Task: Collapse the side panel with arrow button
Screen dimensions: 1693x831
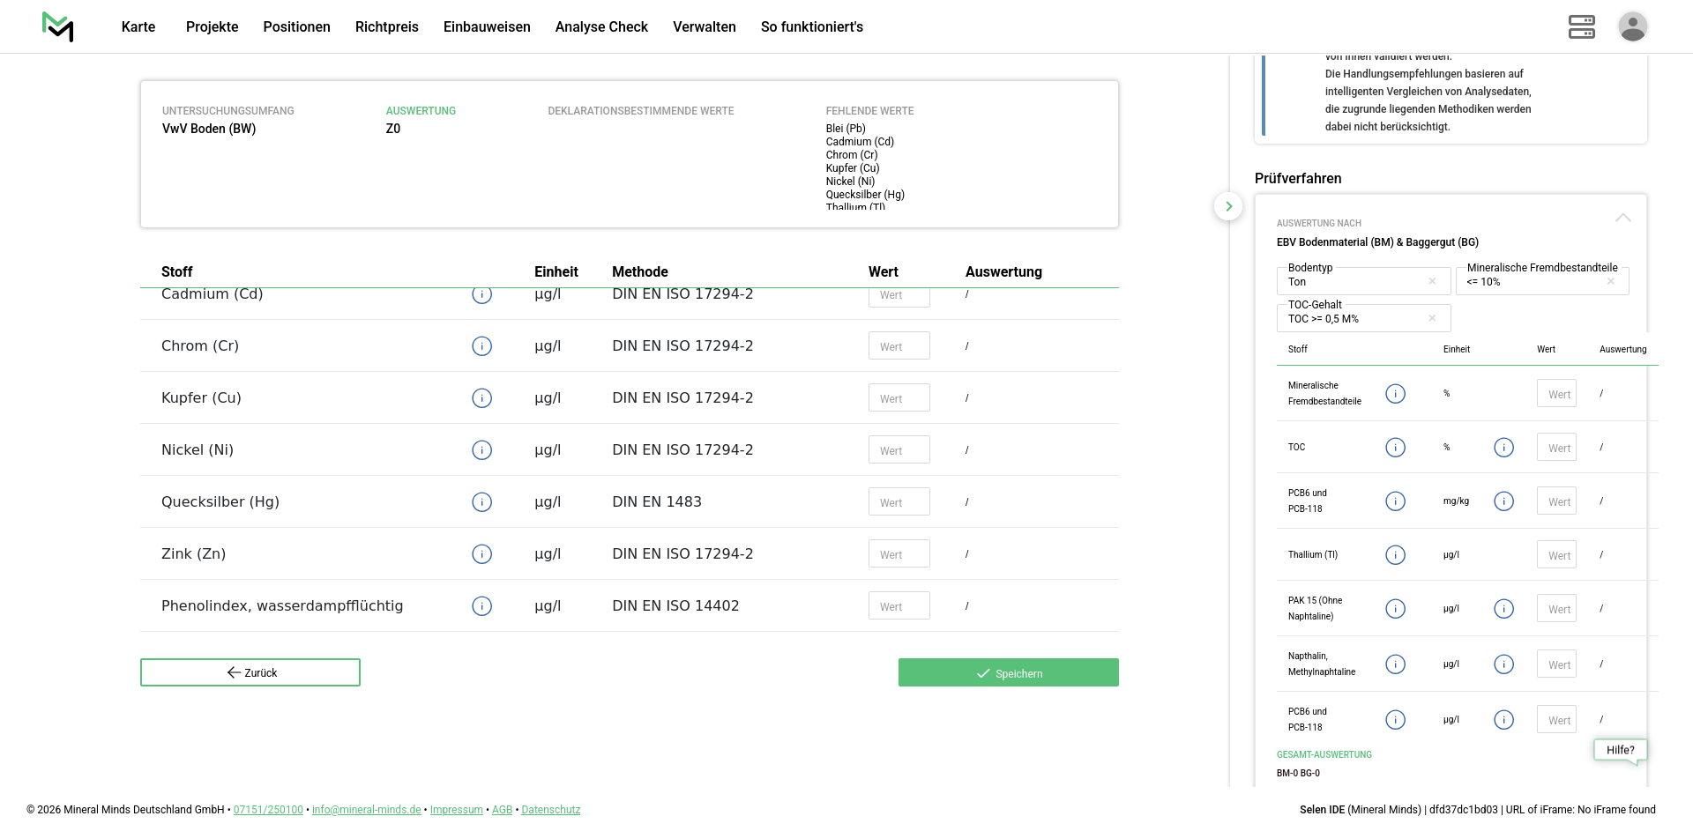Action: tap(1228, 206)
